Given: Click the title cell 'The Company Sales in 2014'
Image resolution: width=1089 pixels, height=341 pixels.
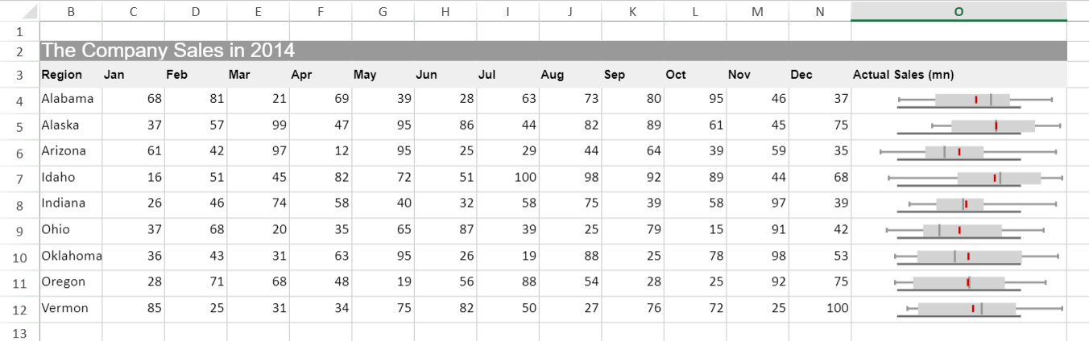Looking at the screenshot, I should pos(168,51).
